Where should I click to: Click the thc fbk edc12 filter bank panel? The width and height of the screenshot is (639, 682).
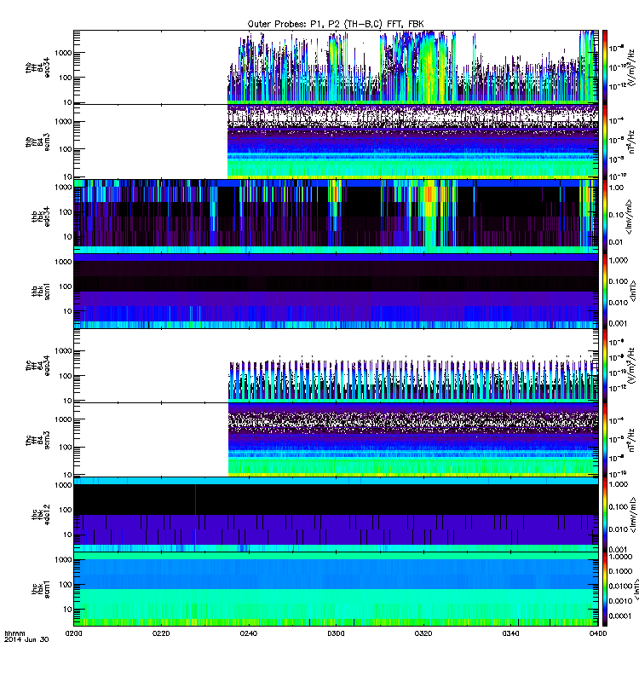point(336,515)
